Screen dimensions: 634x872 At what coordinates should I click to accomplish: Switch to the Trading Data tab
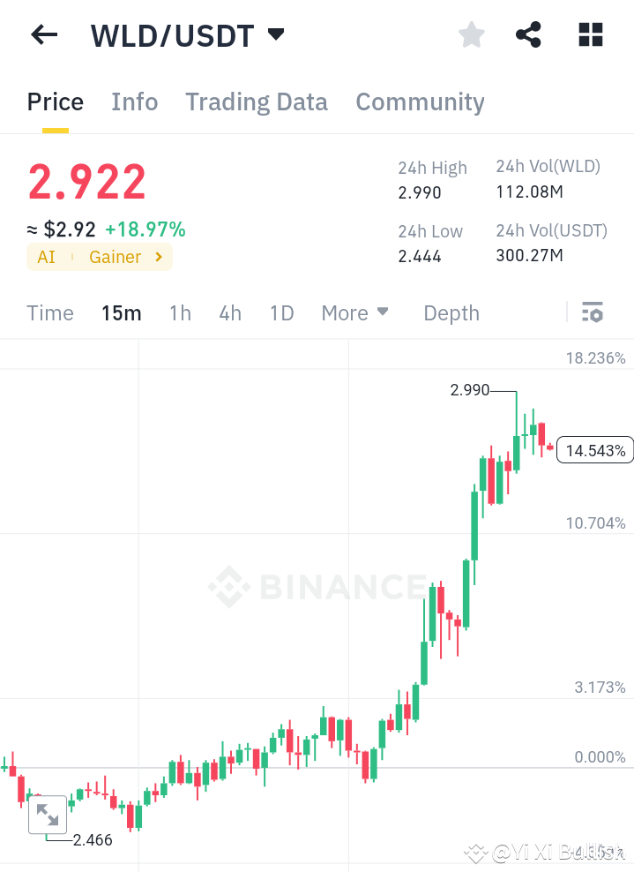coord(256,101)
